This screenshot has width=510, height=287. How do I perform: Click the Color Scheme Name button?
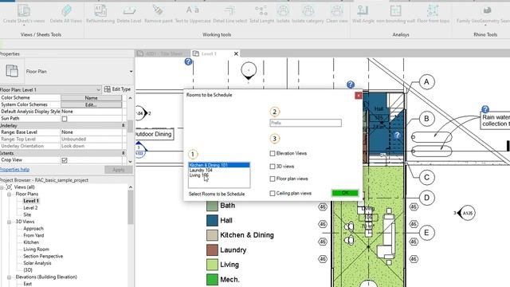point(92,97)
